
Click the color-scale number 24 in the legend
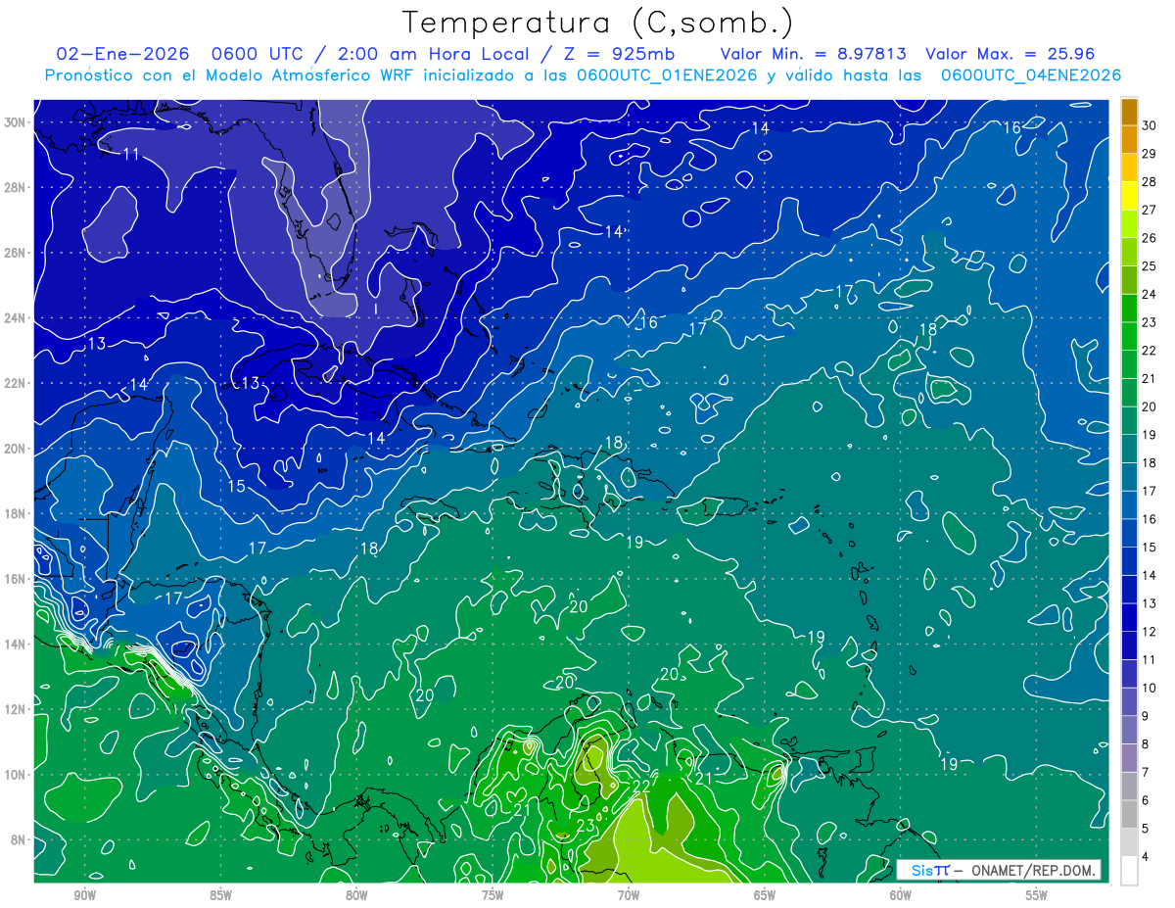[x=1151, y=294]
